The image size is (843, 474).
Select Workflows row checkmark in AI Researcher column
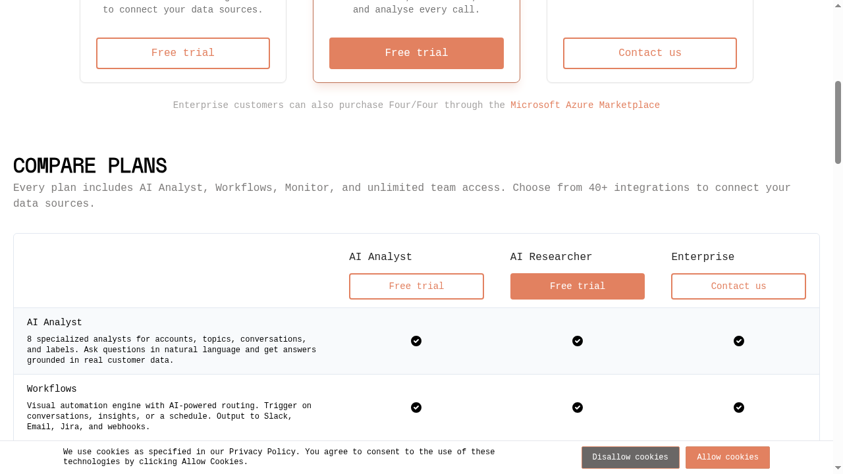(578, 408)
